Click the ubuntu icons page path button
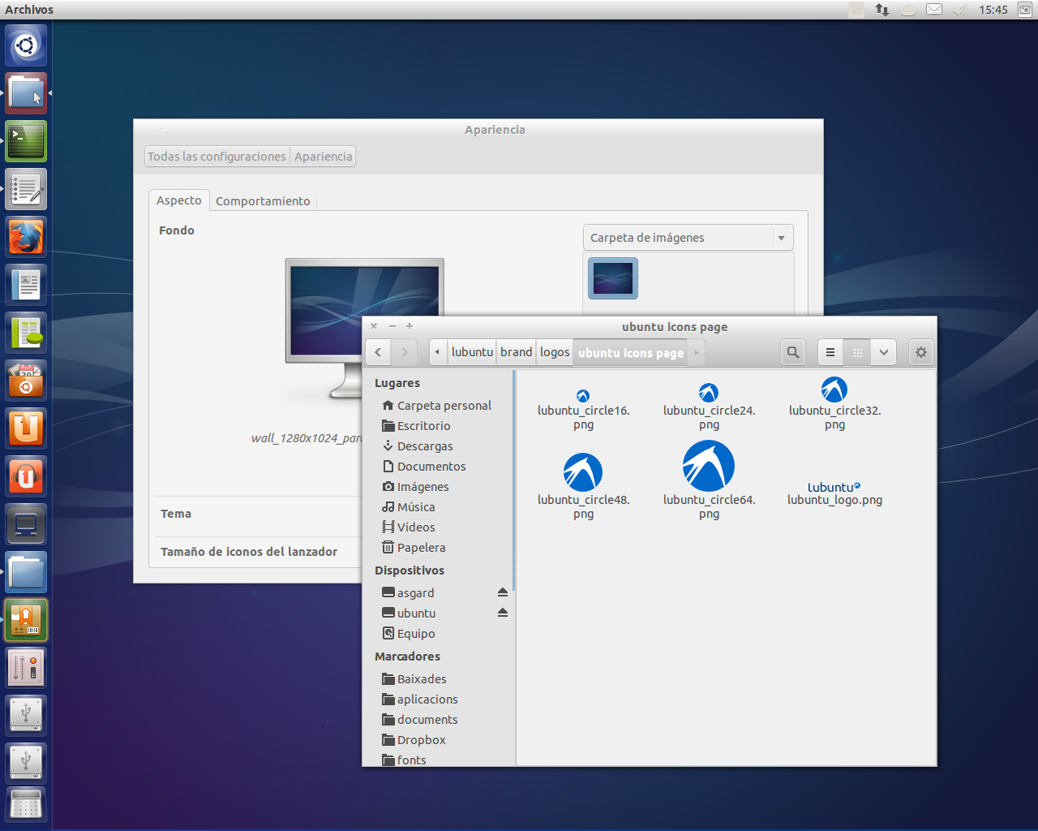This screenshot has height=831, width=1038. pyautogui.click(x=631, y=352)
